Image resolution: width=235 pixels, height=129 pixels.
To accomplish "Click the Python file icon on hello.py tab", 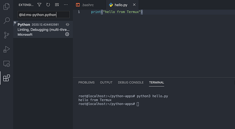I will pos(111,5).
